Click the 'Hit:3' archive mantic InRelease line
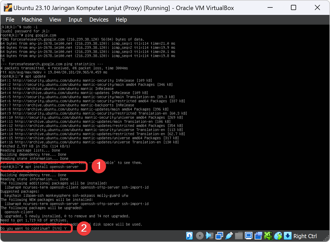Image resolution: width=330 pixels, height=242 pixels. (x=57, y=89)
